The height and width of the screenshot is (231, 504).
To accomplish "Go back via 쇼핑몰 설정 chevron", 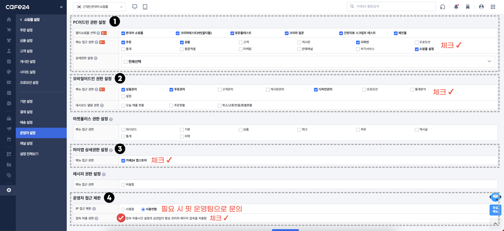I will coord(21,20).
